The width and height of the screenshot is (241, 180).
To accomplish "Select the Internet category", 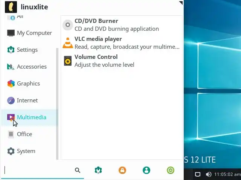I will click(x=29, y=100).
